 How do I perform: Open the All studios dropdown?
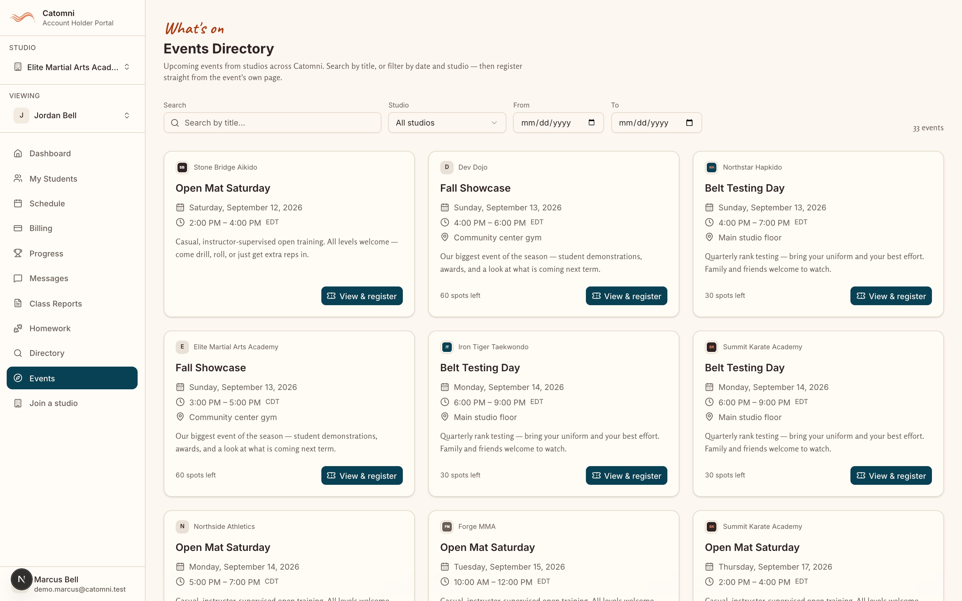click(447, 123)
